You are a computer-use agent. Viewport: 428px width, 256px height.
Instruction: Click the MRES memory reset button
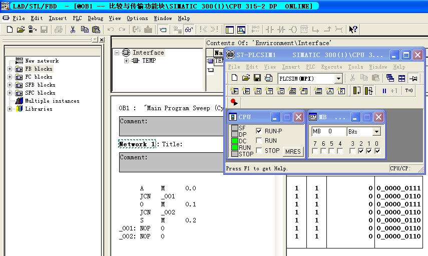[293, 151]
